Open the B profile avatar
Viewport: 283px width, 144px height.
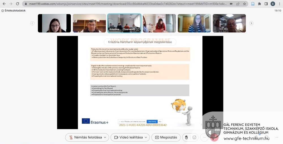[x=273, y=4]
